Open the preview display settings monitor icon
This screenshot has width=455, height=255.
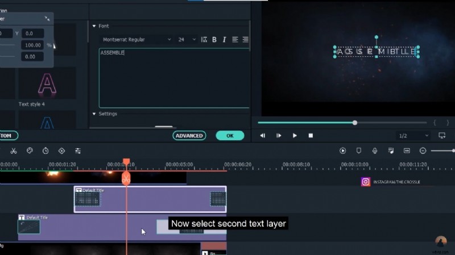click(442, 136)
